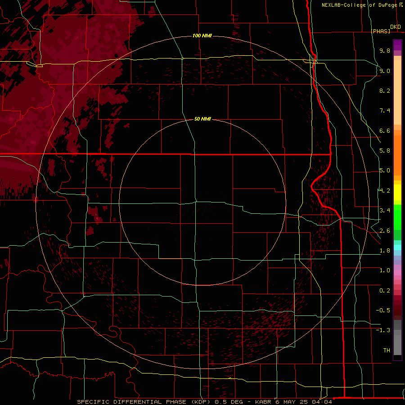The height and width of the screenshot is (405, 405).
Task: Click the orange color bar segment
Action: (397, 155)
